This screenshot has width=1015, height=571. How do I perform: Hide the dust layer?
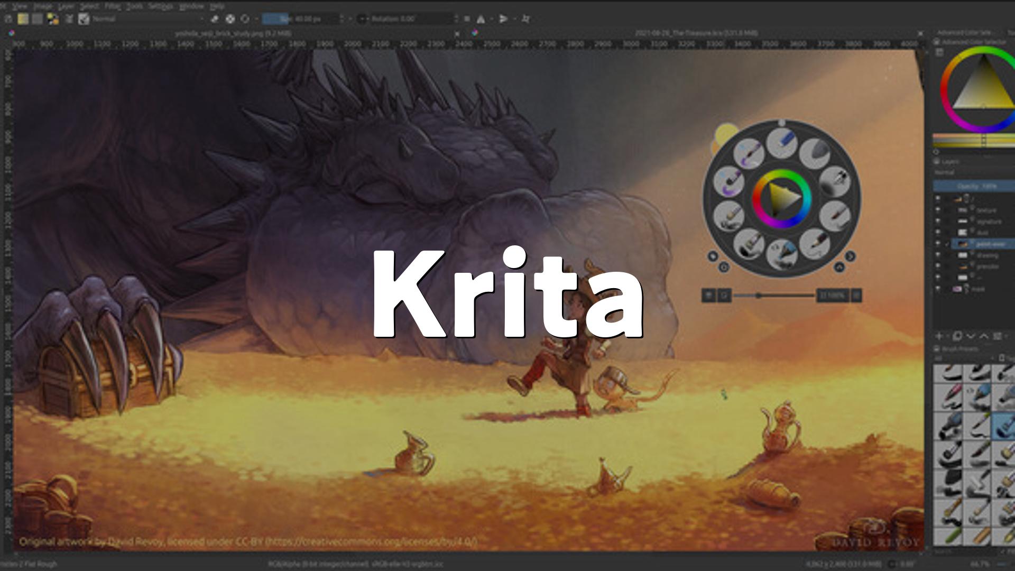point(938,233)
